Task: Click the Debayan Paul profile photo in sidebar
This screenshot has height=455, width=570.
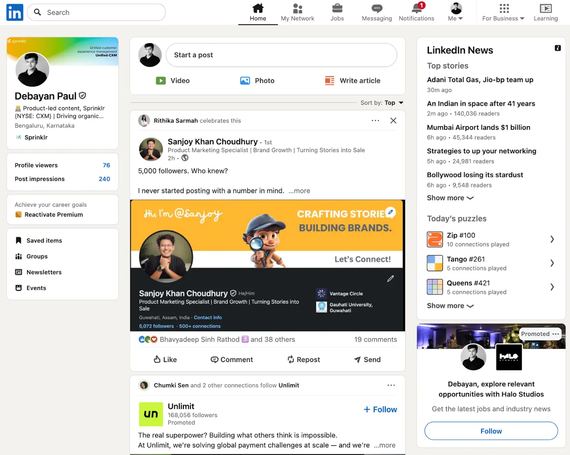Action: (32, 70)
